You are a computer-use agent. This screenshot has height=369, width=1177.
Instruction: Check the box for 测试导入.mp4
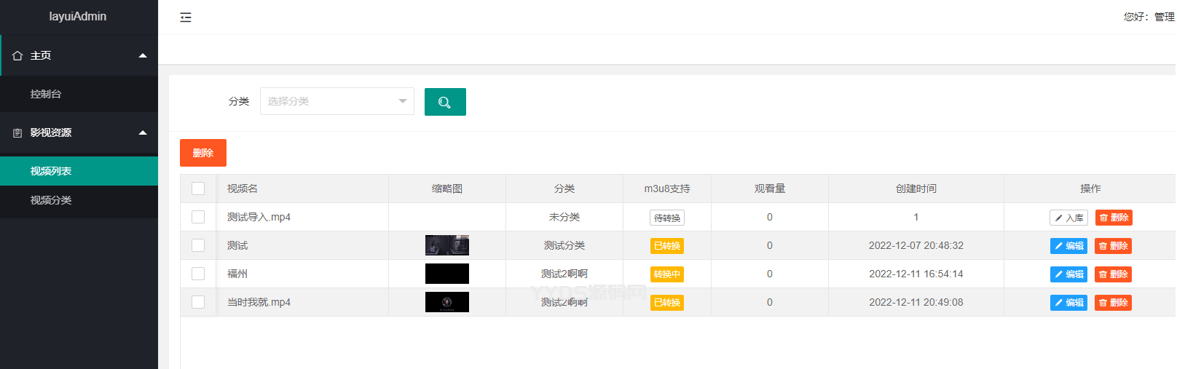[x=198, y=217]
